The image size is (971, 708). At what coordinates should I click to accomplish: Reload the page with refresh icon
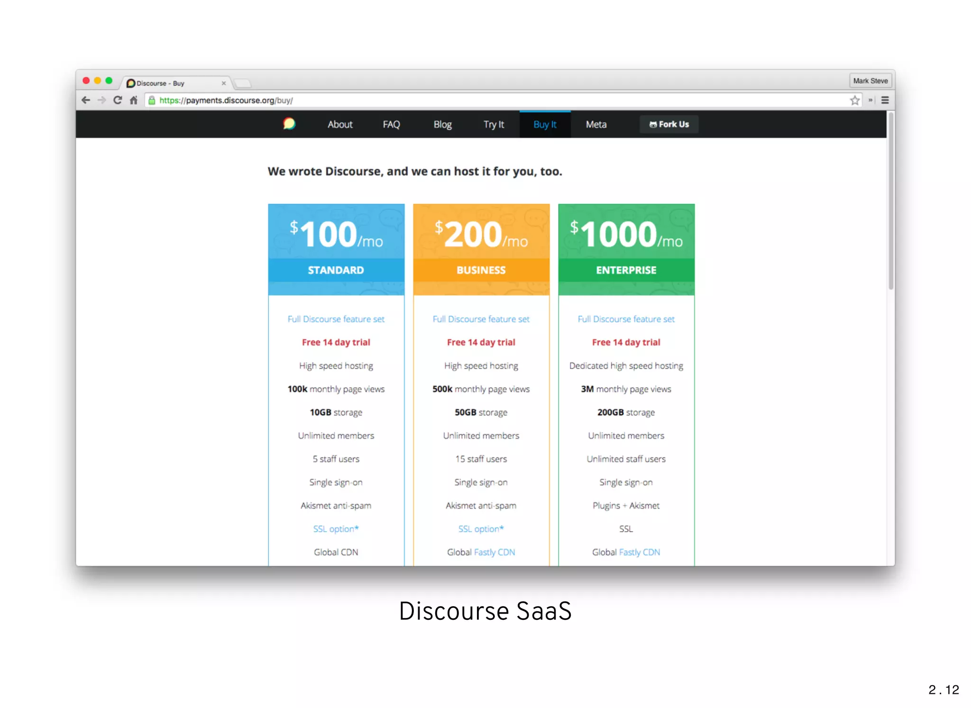click(118, 100)
